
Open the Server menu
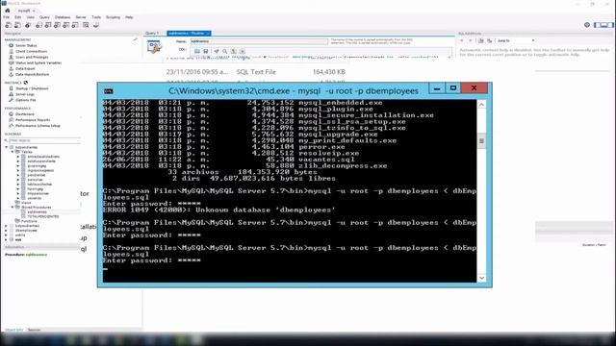click(81, 17)
